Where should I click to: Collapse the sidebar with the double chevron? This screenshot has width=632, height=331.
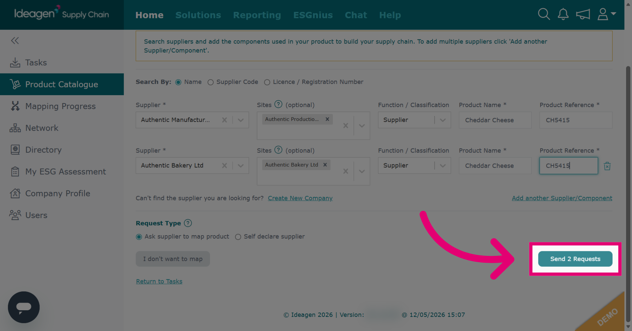click(15, 41)
